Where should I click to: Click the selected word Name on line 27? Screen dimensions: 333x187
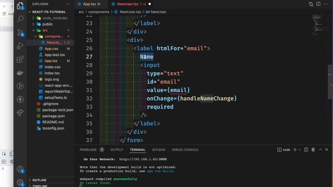point(147,57)
